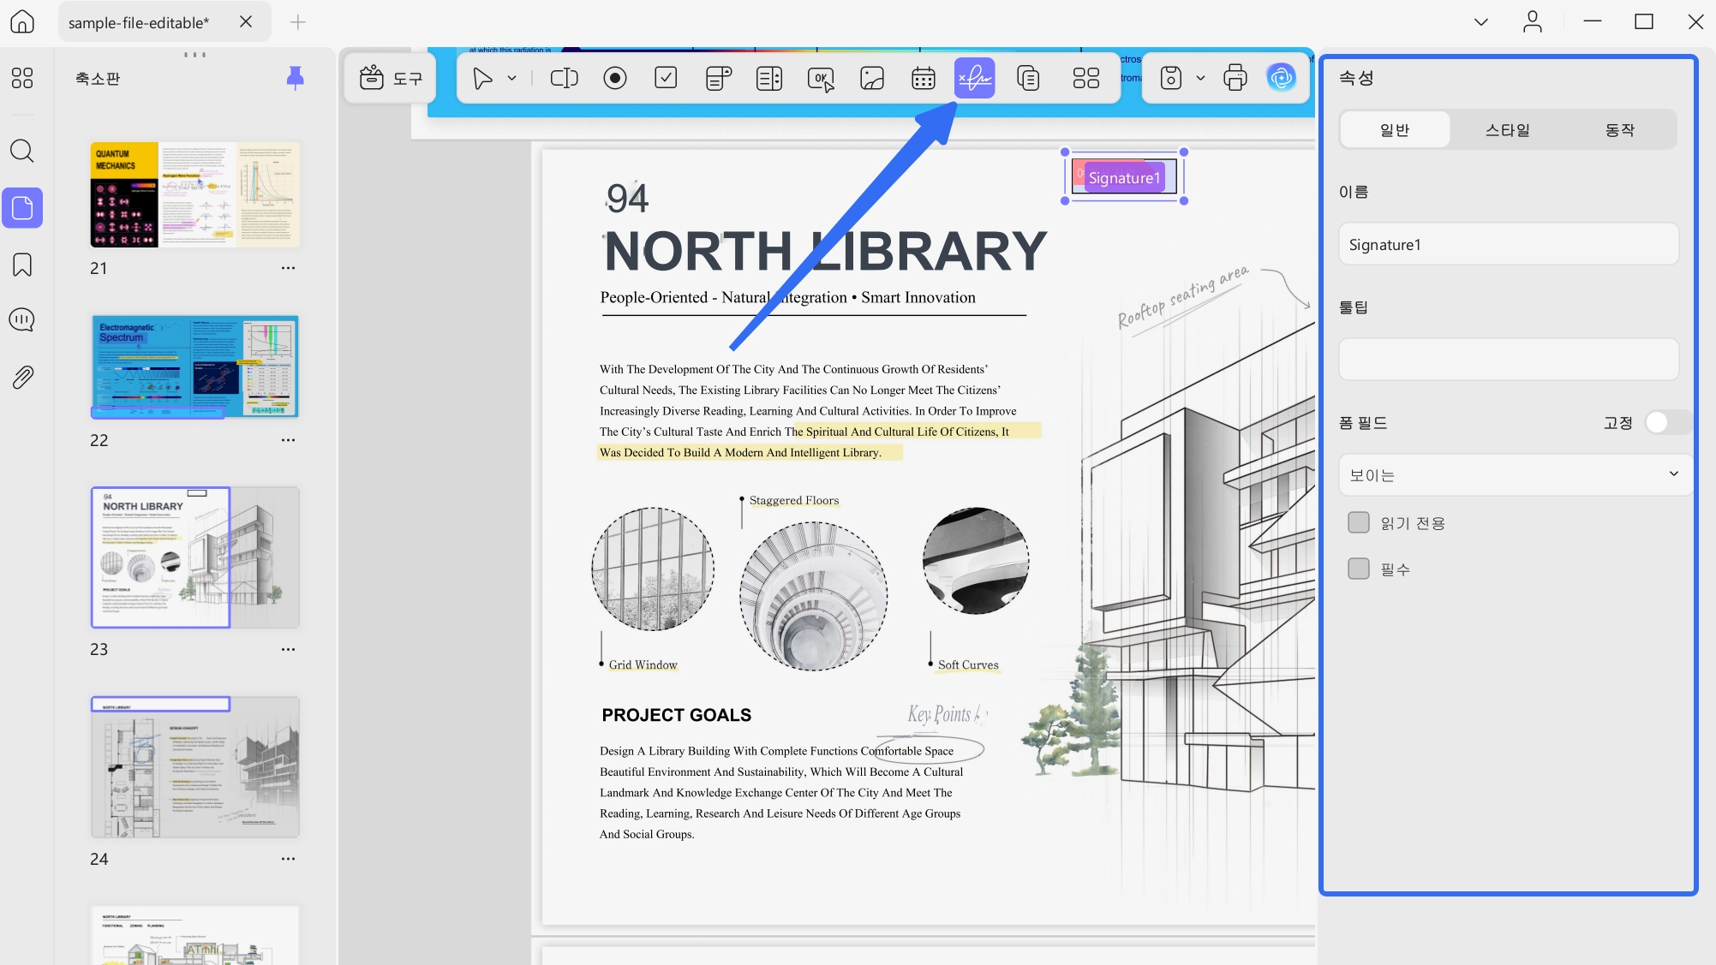Select the signature field tool

pos(974,78)
